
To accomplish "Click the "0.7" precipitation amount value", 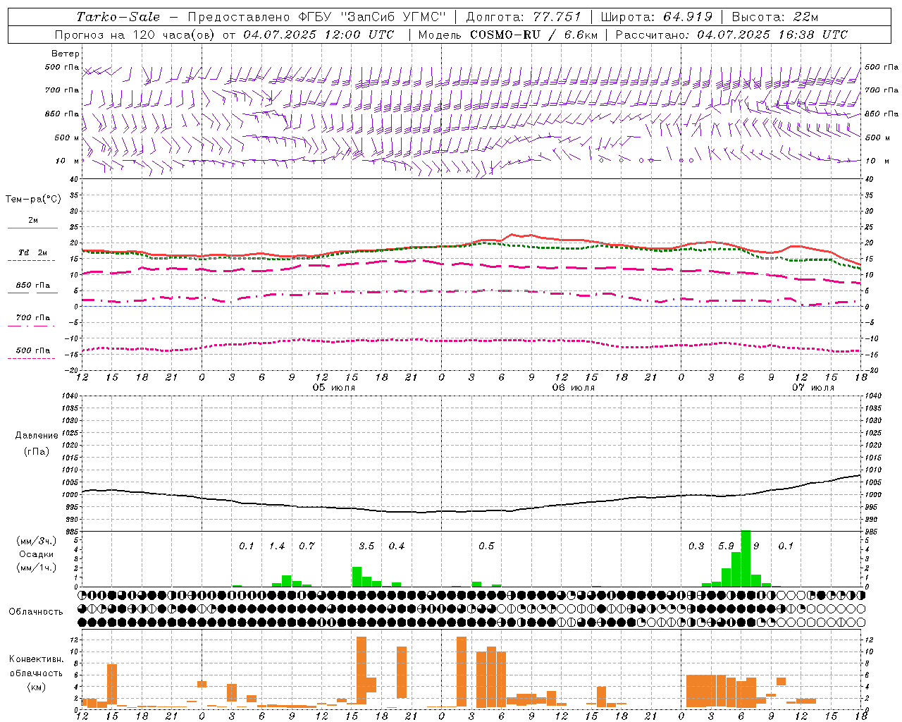I will pos(307,546).
